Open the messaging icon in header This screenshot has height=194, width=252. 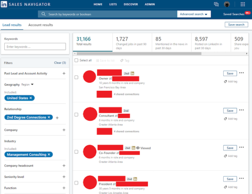tap(216, 4)
